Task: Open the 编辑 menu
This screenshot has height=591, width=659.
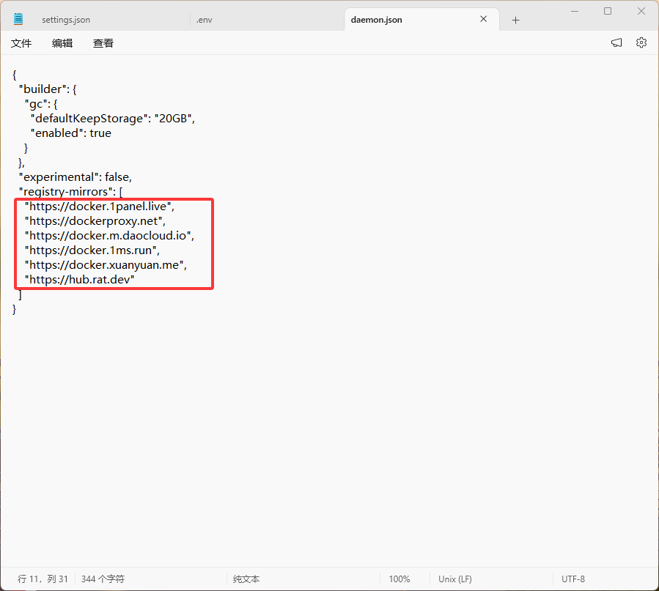Action: pyautogui.click(x=62, y=42)
